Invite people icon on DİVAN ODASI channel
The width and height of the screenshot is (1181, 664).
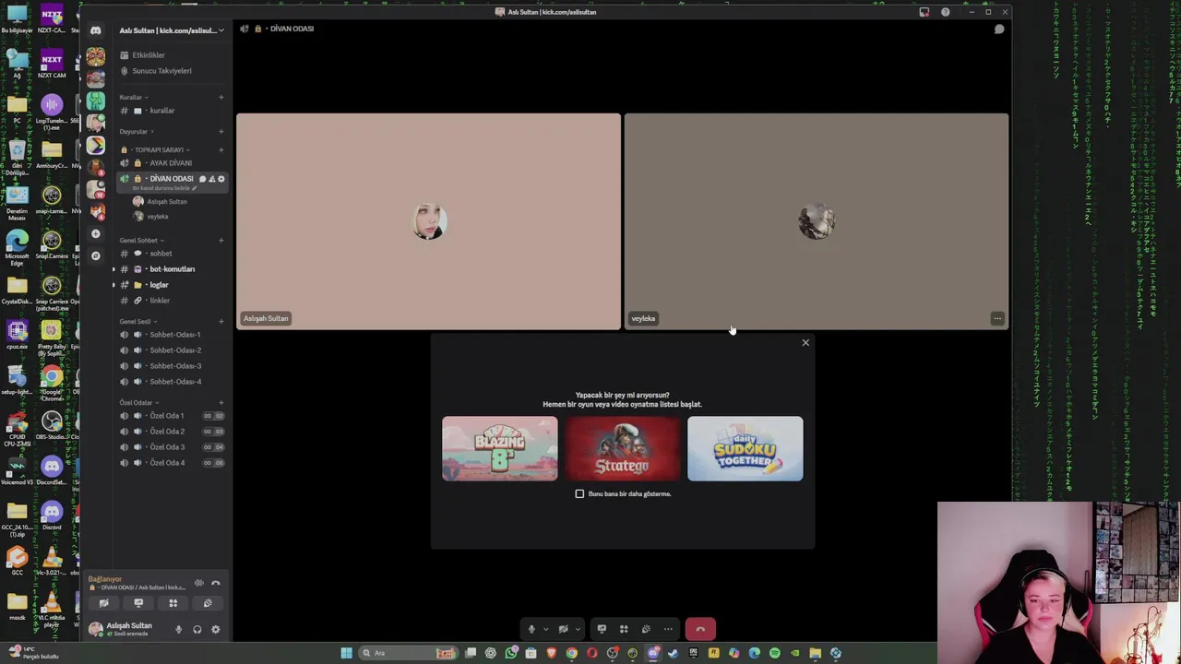click(x=211, y=179)
